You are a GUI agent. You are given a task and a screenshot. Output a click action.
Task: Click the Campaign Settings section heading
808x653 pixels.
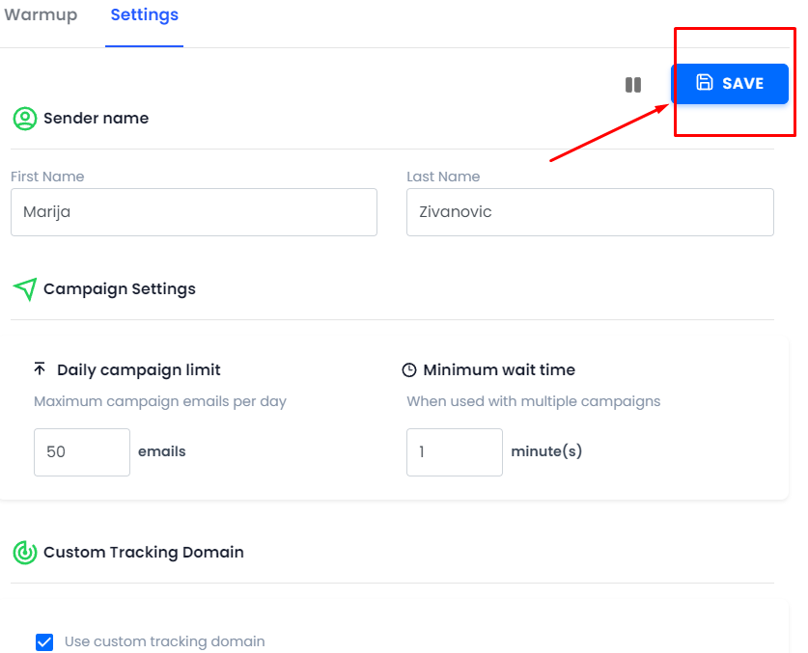(120, 289)
